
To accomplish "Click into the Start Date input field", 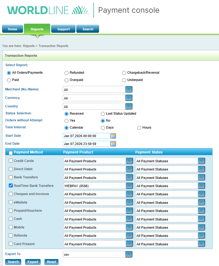I will pyautogui.click(x=86, y=136).
